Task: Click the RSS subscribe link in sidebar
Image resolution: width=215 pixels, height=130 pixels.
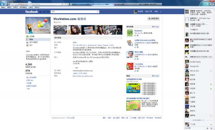Action: [x=30, y=80]
